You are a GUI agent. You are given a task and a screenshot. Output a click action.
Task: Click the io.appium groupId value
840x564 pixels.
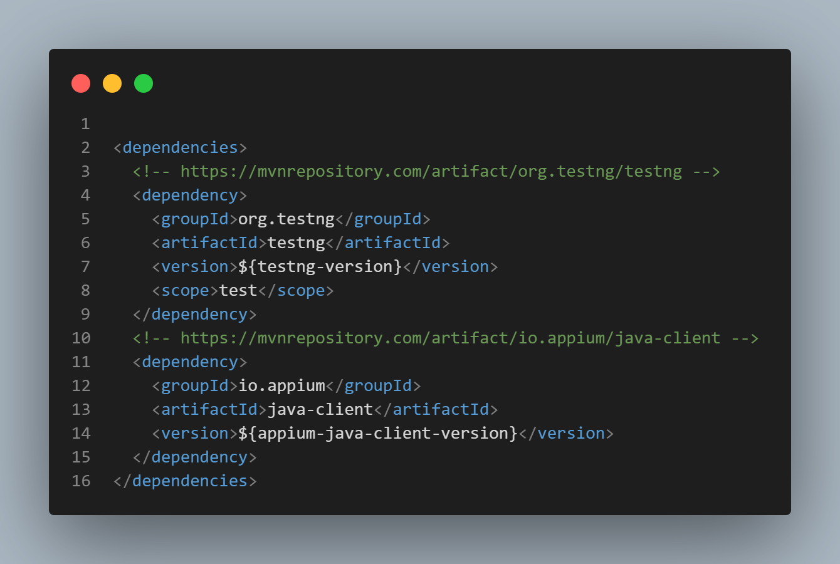click(281, 386)
